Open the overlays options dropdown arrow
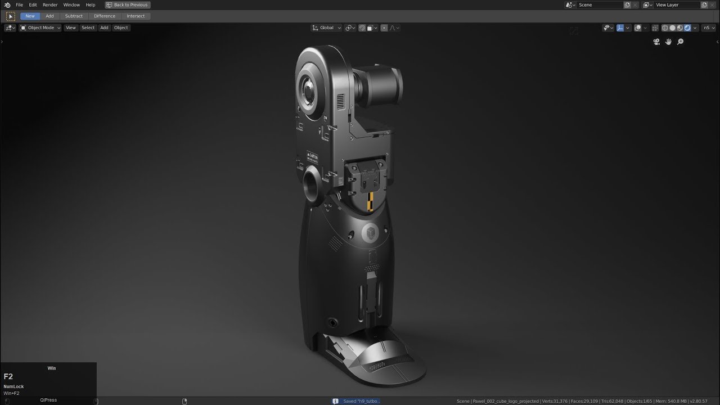 coord(645,28)
